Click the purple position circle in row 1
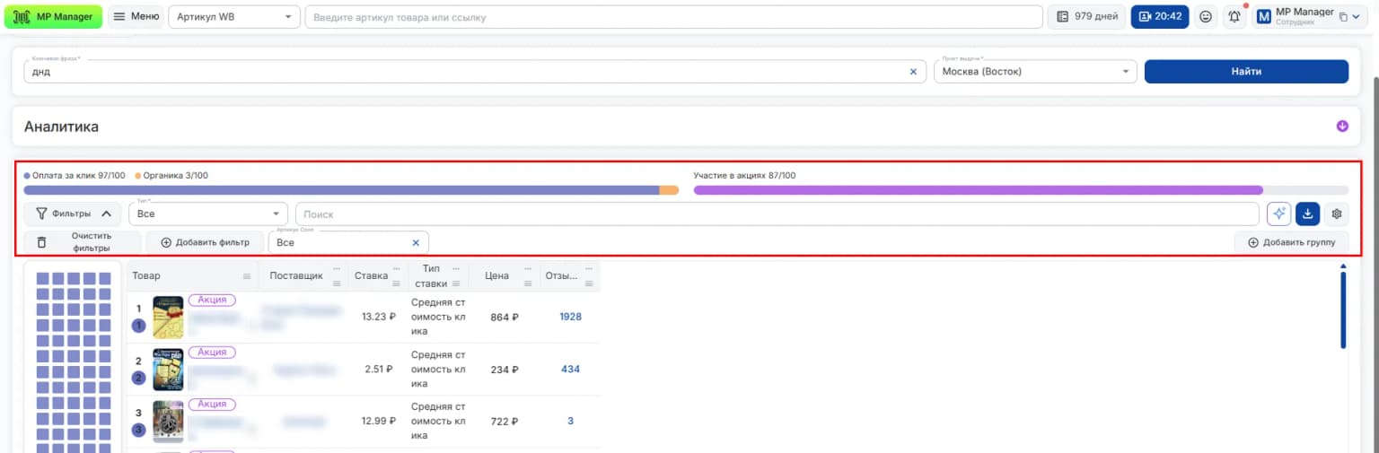The height and width of the screenshot is (453, 1379). pyautogui.click(x=138, y=326)
